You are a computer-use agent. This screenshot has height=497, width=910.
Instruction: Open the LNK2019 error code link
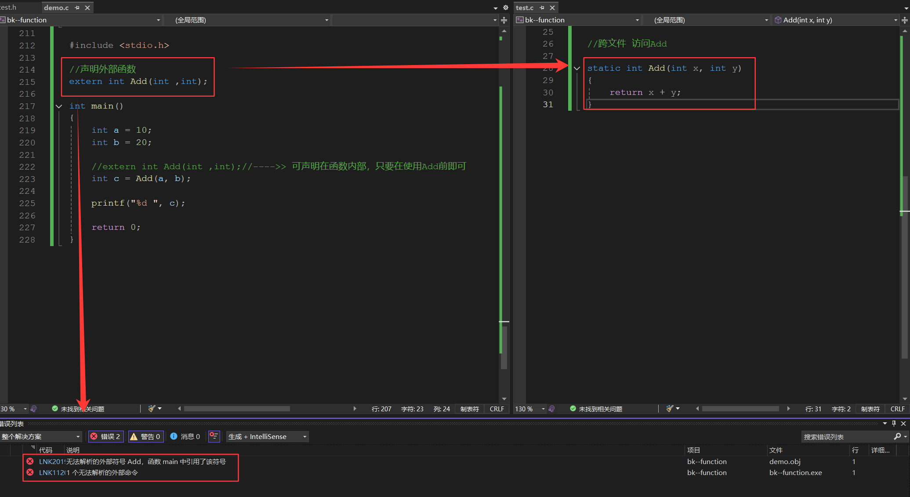click(x=51, y=461)
